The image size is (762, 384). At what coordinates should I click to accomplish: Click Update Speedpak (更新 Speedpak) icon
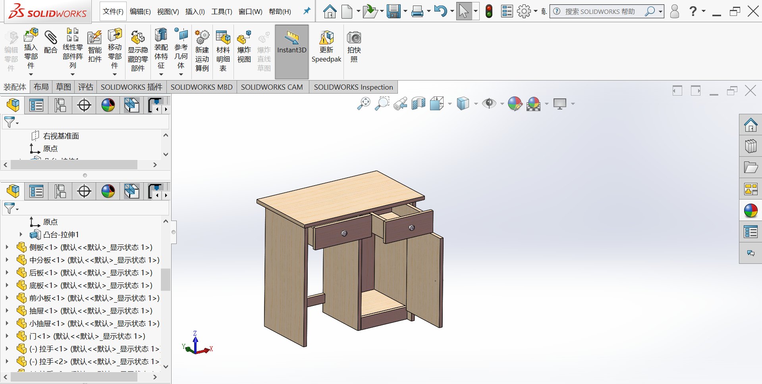[x=326, y=38]
